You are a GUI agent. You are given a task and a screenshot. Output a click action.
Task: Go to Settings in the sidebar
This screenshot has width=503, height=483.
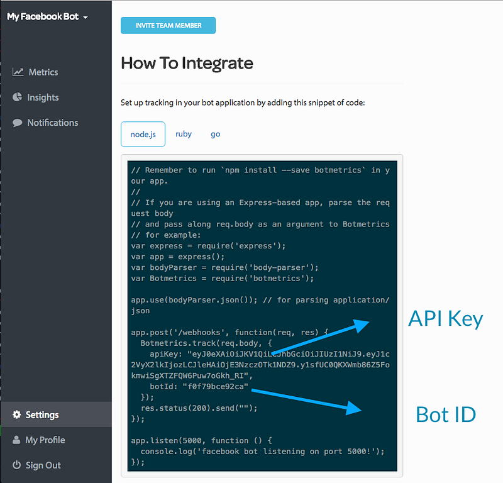(56, 414)
